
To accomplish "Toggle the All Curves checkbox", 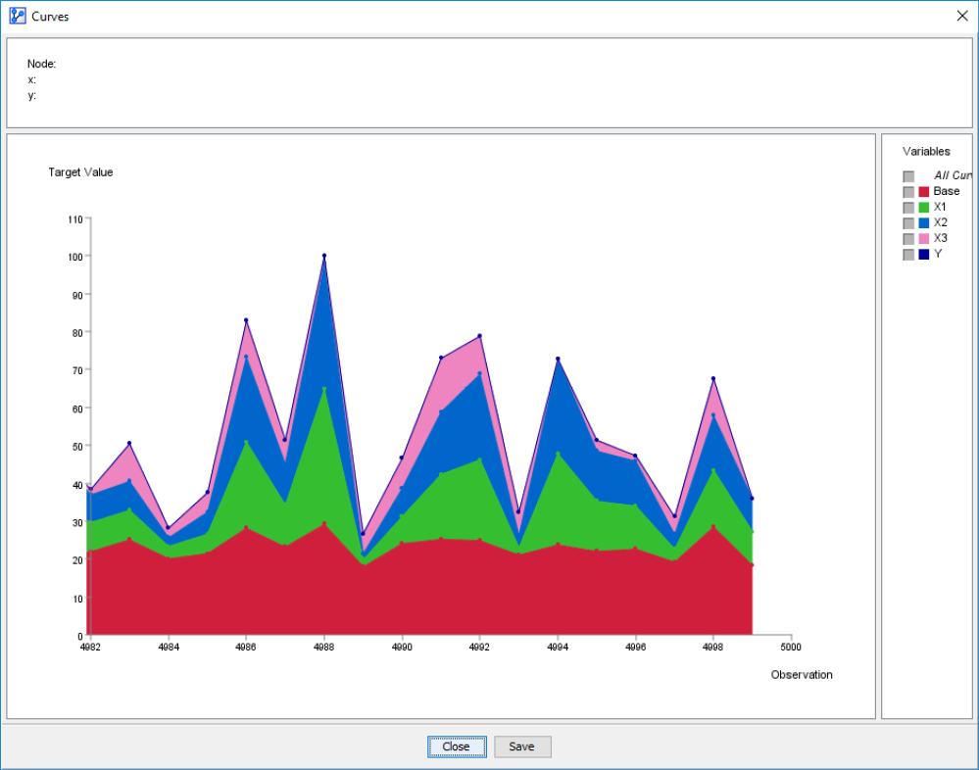I will pyautogui.click(x=908, y=176).
